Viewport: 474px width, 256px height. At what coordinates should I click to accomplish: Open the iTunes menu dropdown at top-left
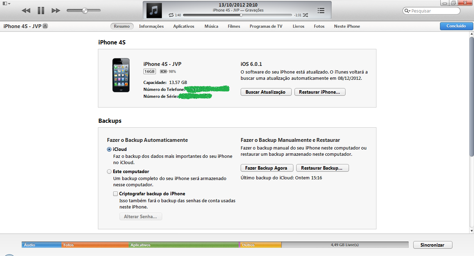(x=7, y=3)
